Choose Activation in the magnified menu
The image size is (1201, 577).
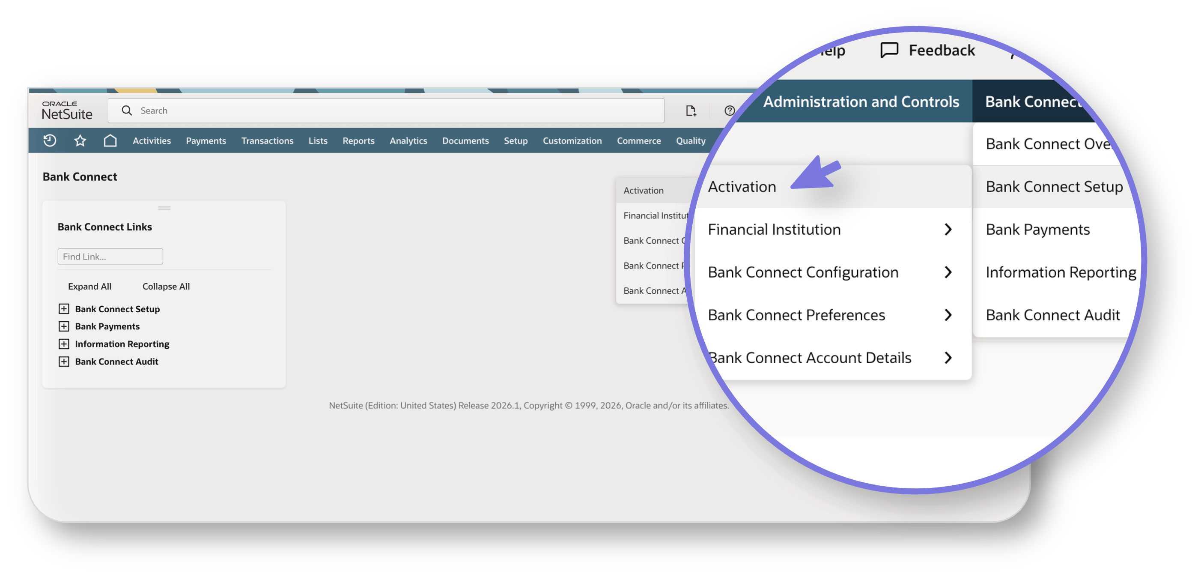point(742,187)
